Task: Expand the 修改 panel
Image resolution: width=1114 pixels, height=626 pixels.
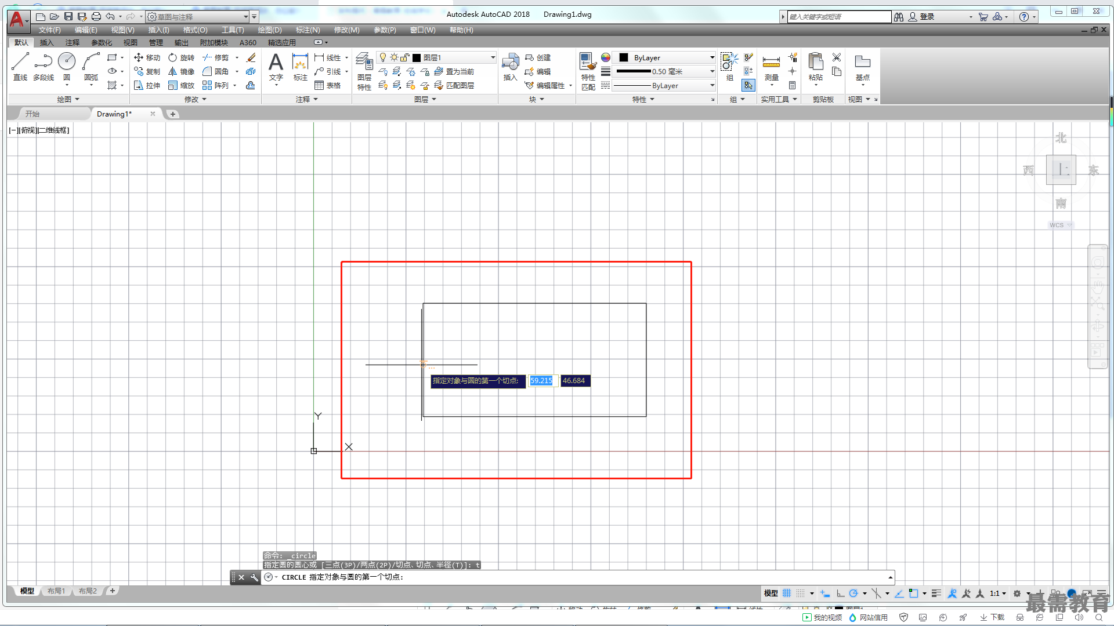Action: coord(195,99)
